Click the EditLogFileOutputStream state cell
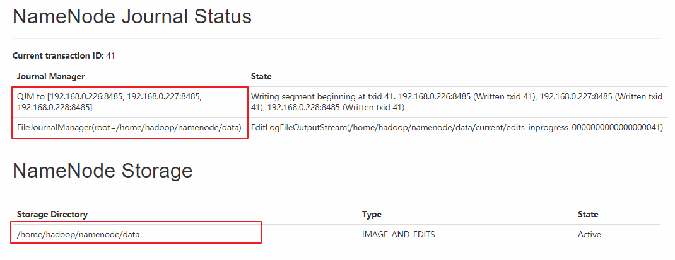Screen dimensions: 675x260 (457, 128)
